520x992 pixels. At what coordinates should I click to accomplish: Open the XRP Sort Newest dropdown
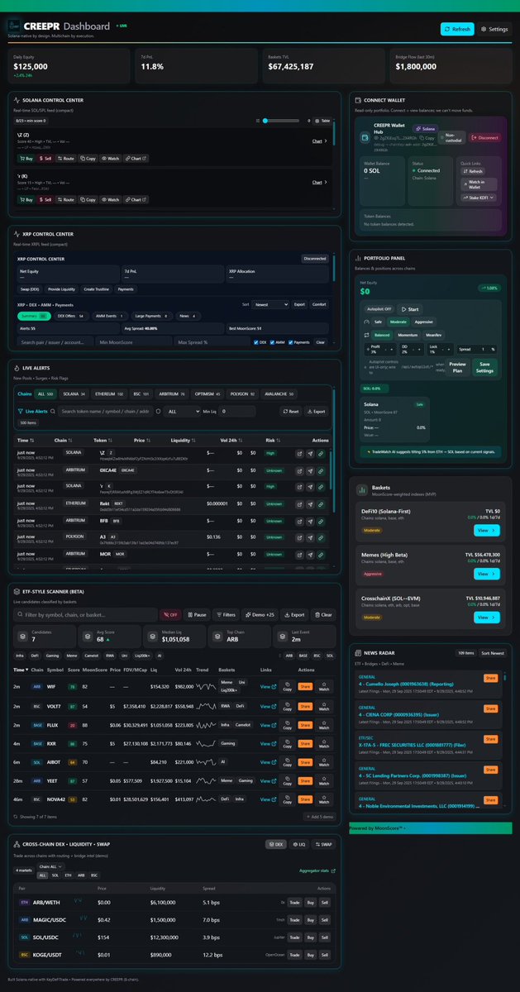[270, 304]
